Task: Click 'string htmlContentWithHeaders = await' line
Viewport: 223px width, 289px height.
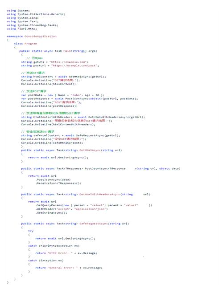Action: (83, 117)
